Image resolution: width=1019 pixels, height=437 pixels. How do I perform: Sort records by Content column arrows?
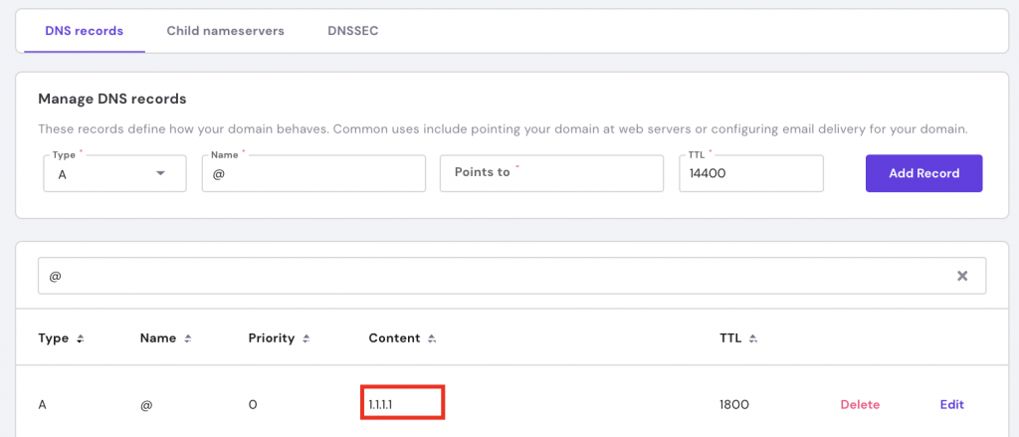coord(432,338)
